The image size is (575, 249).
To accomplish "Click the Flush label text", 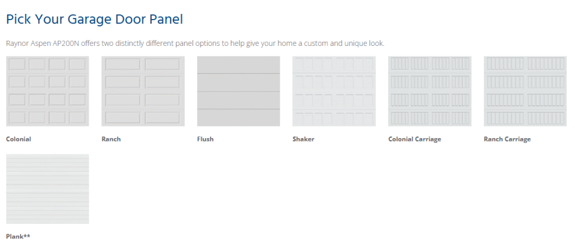I will pyautogui.click(x=206, y=139).
